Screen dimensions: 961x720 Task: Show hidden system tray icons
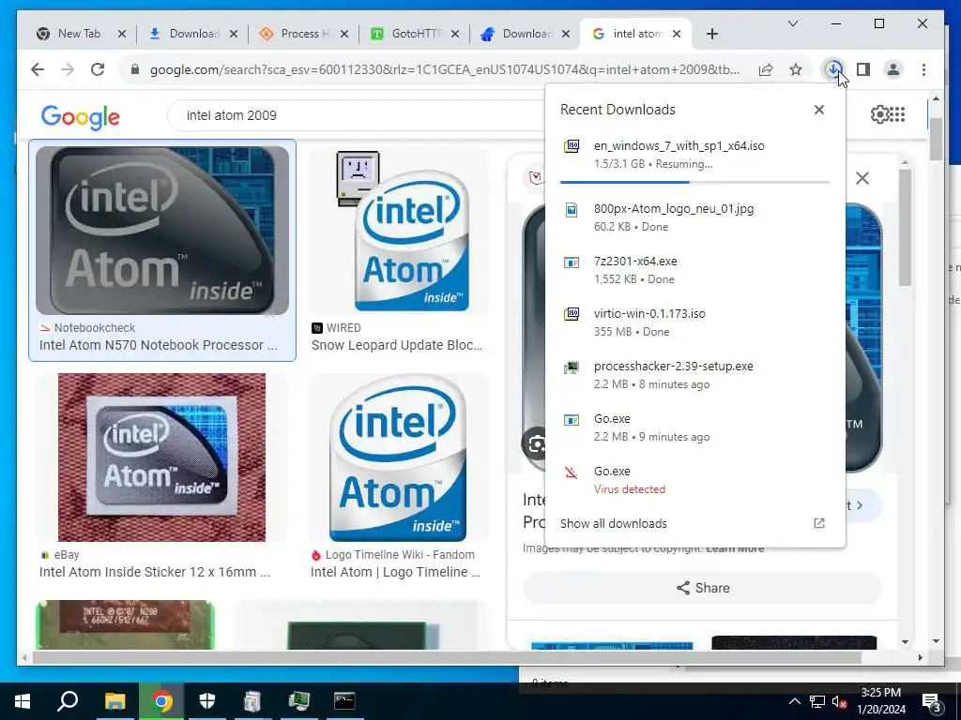[x=794, y=701]
